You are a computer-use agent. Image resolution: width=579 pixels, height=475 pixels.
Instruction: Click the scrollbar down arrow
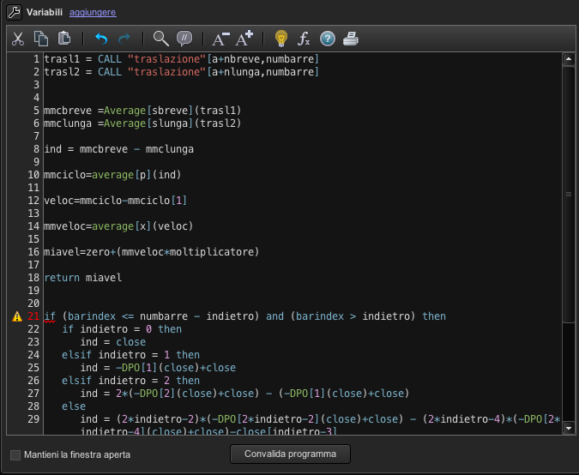(567, 428)
